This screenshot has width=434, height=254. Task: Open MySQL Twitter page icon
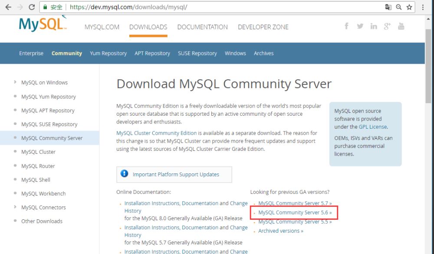360,26
